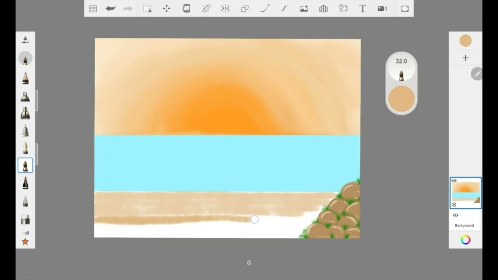Toggle full screen canvas mode
This screenshot has height=280, width=498.
tap(405, 9)
